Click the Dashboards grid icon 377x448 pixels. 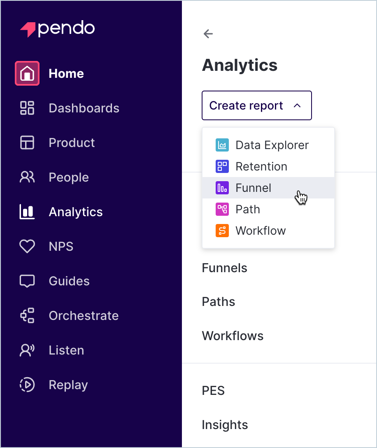click(27, 108)
